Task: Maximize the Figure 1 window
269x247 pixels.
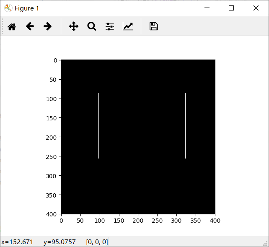Action: coord(231,8)
